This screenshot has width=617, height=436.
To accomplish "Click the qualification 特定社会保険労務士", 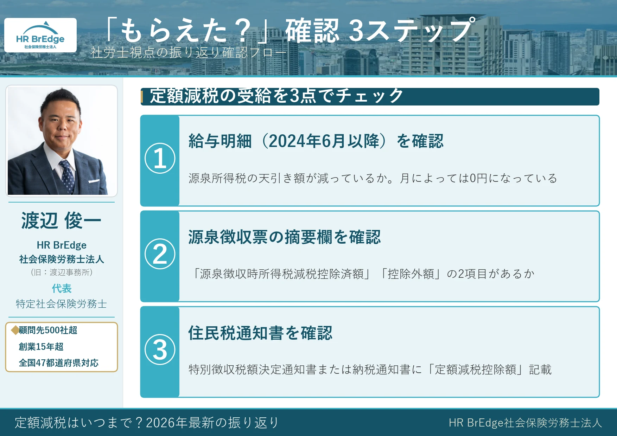I will pyautogui.click(x=62, y=304).
